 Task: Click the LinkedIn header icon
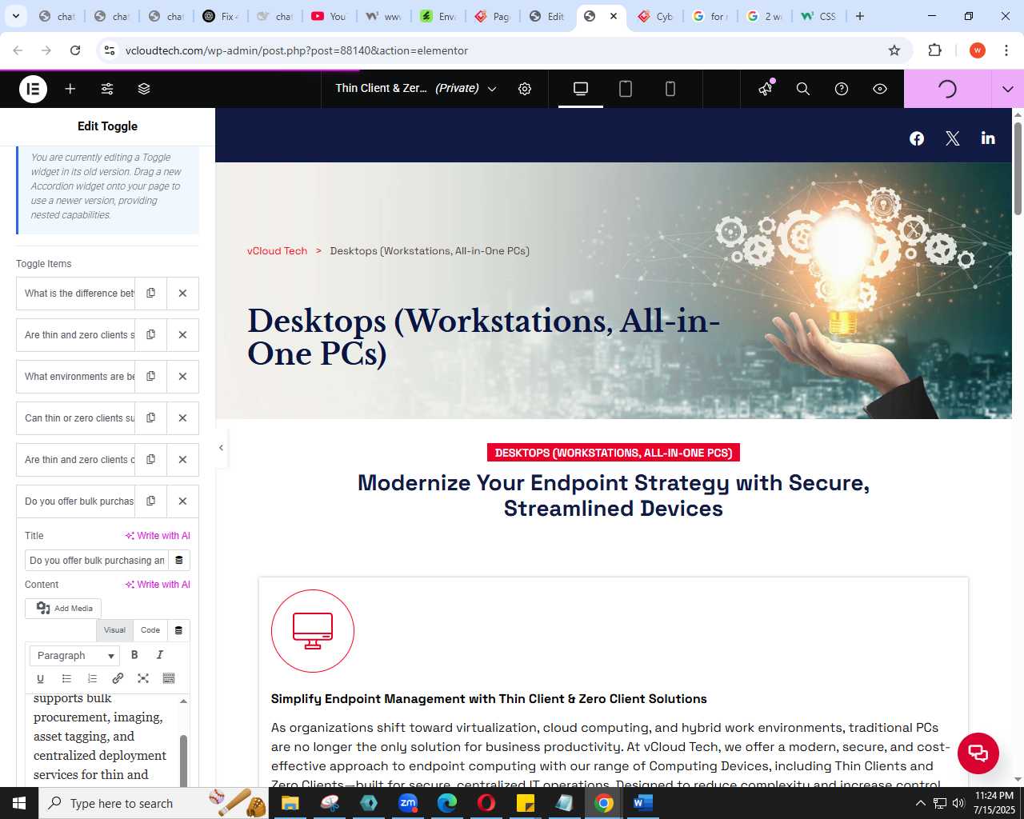tap(988, 138)
